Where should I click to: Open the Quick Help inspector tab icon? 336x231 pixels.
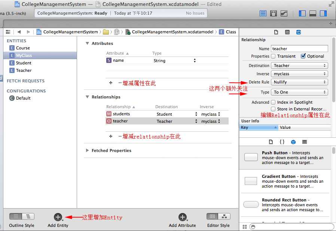point(287,32)
